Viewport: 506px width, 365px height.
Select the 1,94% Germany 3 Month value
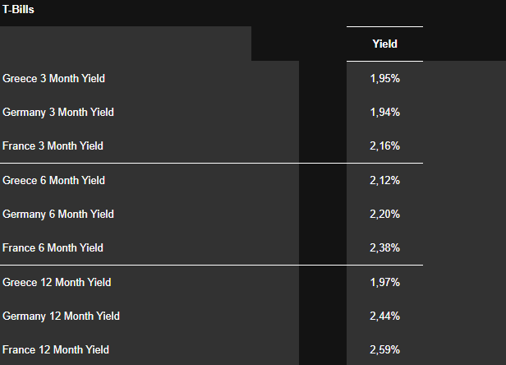(x=384, y=112)
